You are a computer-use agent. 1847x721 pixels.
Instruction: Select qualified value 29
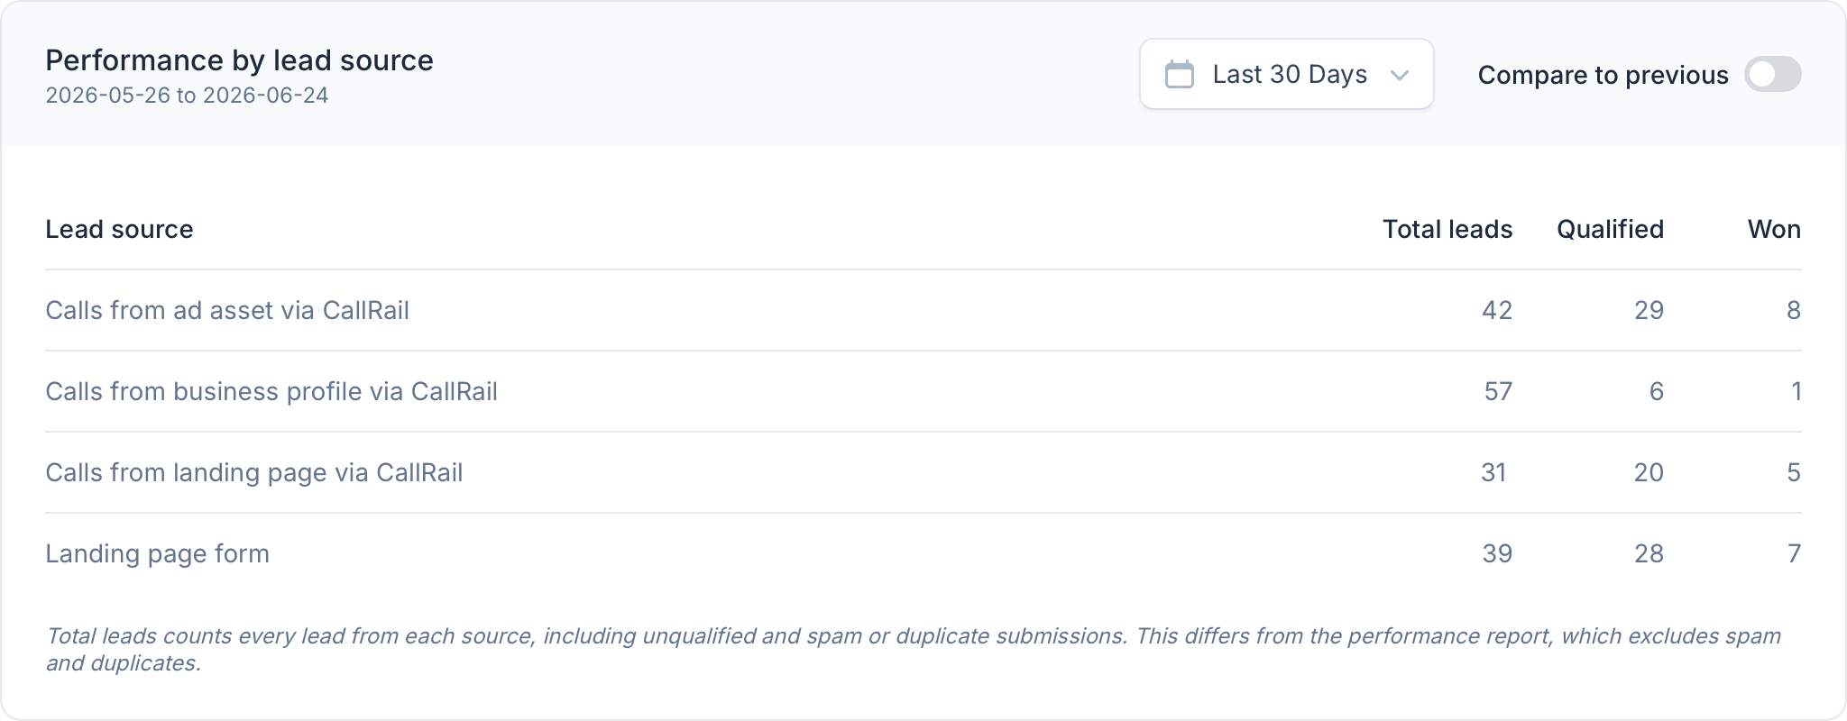(x=1649, y=310)
